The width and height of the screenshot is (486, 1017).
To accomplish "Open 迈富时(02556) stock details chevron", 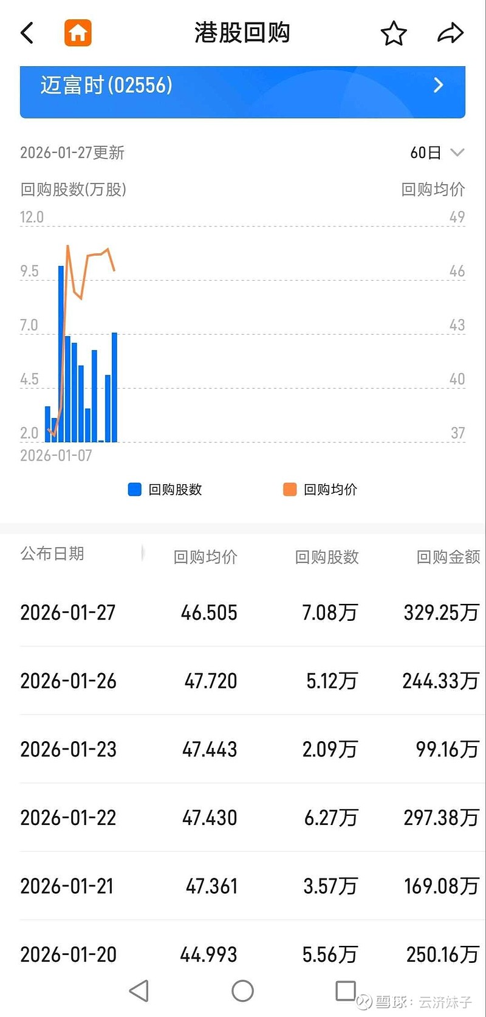I will (438, 85).
